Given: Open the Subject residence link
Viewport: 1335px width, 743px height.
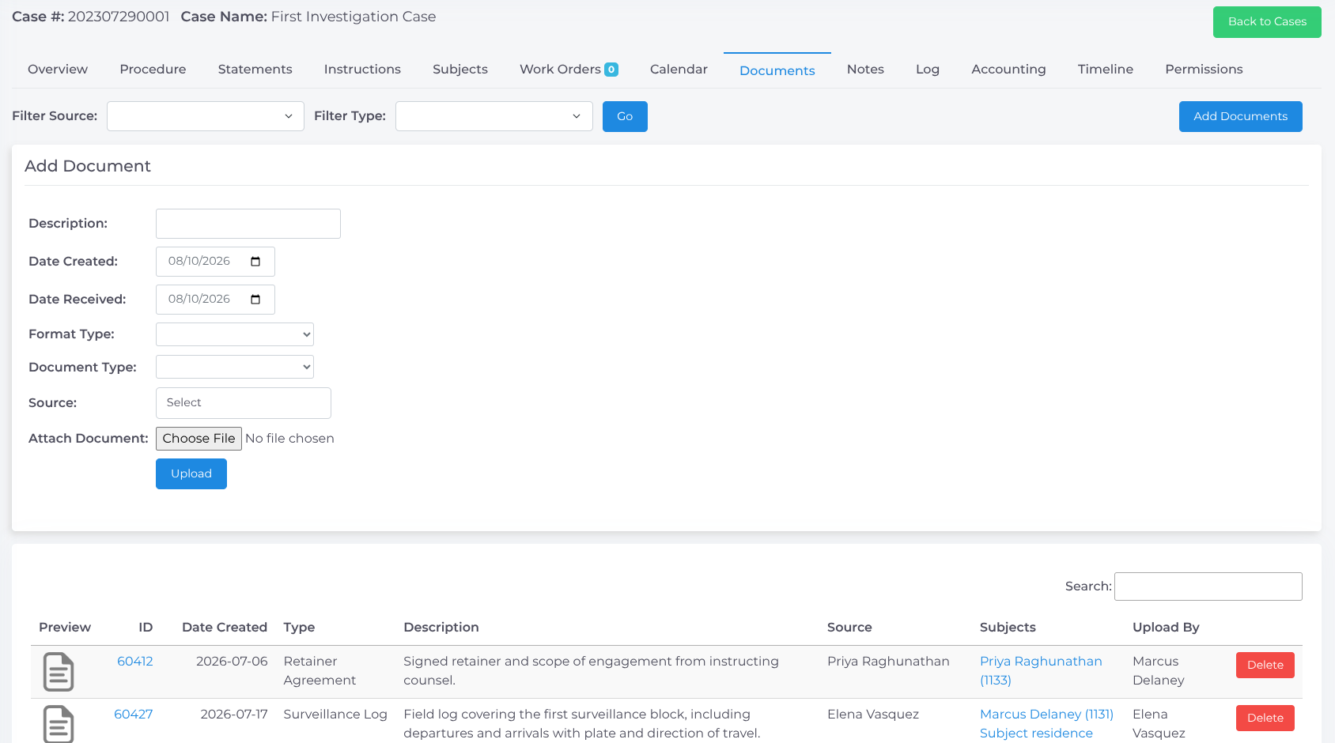Looking at the screenshot, I should (1036, 734).
